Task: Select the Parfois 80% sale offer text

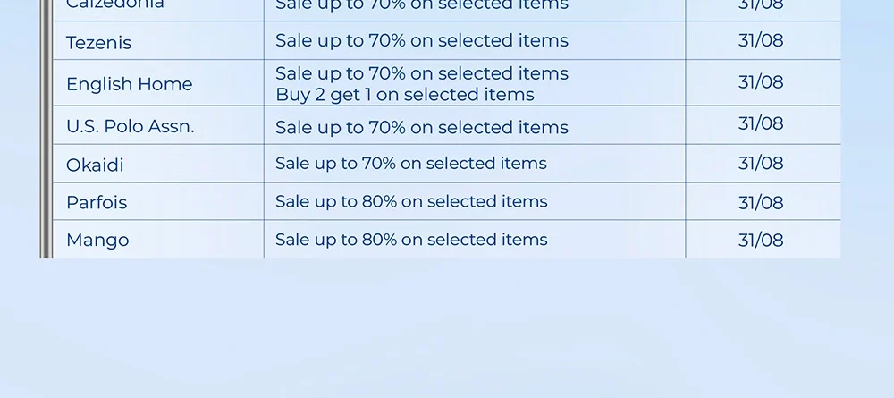Action: click(x=411, y=202)
